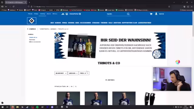Select Trikots & Co in sidebar

click(33, 37)
